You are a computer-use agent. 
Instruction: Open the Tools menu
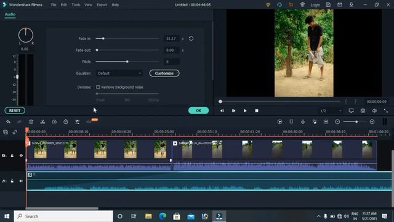pos(76,5)
